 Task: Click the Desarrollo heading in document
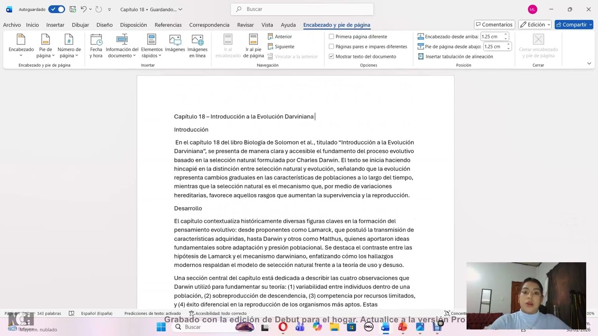coord(188,208)
